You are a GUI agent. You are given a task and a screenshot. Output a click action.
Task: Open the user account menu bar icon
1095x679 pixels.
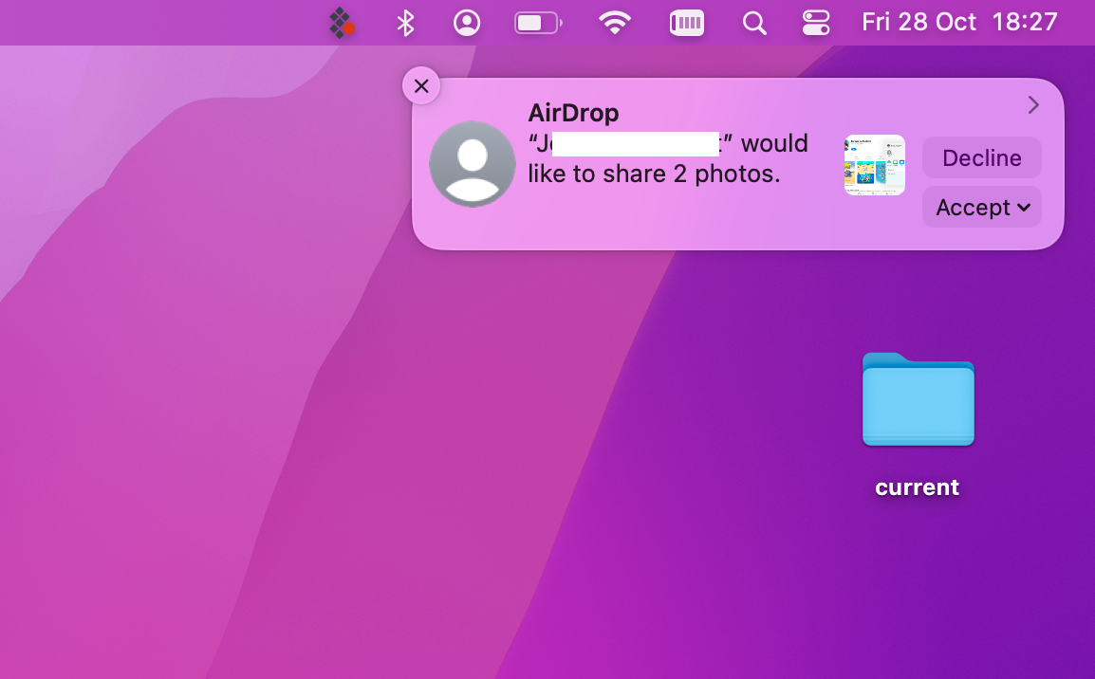467,23
